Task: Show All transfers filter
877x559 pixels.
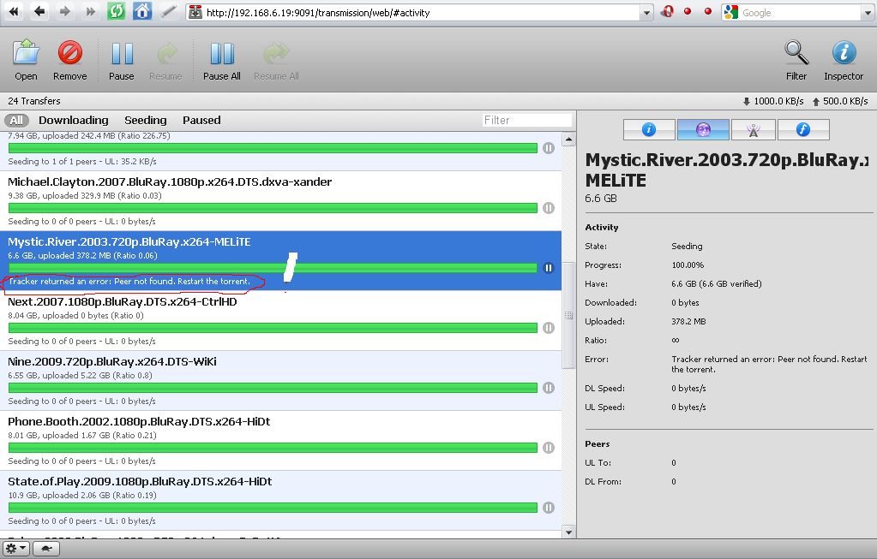Action: click(x=16, y=120)
